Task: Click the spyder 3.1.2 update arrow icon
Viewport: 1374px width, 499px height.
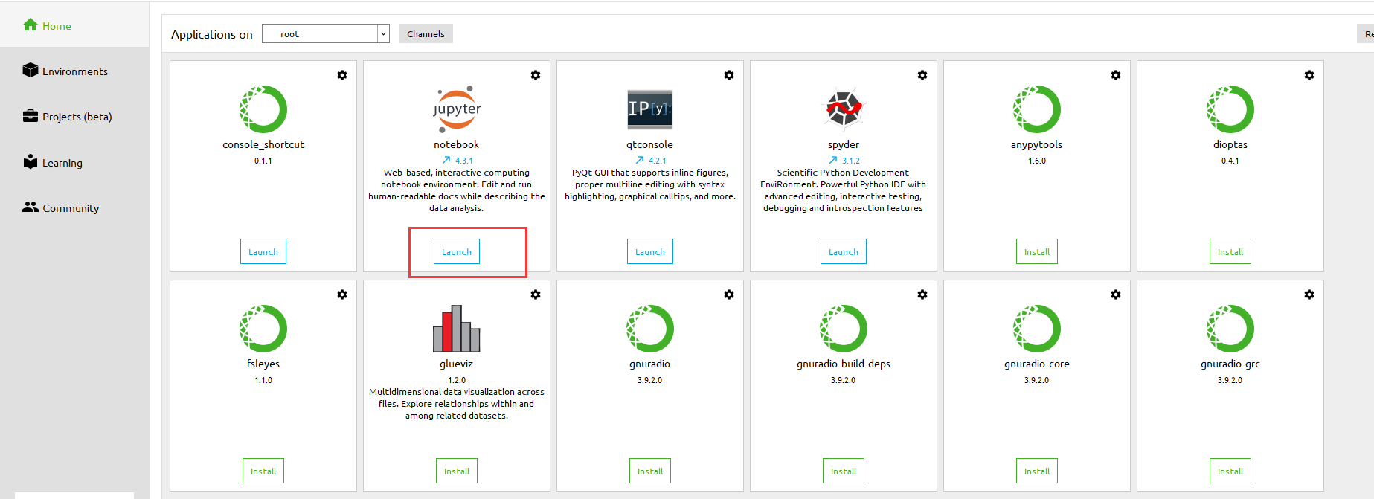Action: pyautogui.click(x=833, y=160)
